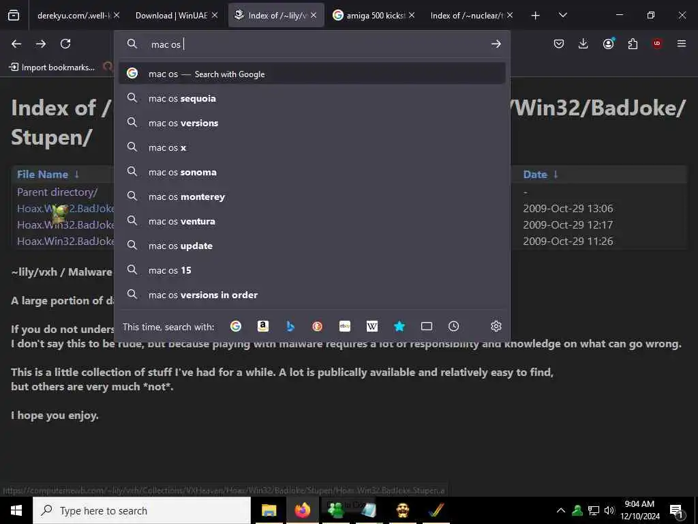698x524 pixels.
Task: Choose the 'mac os update' suggestion
Action: pos(312,246)
